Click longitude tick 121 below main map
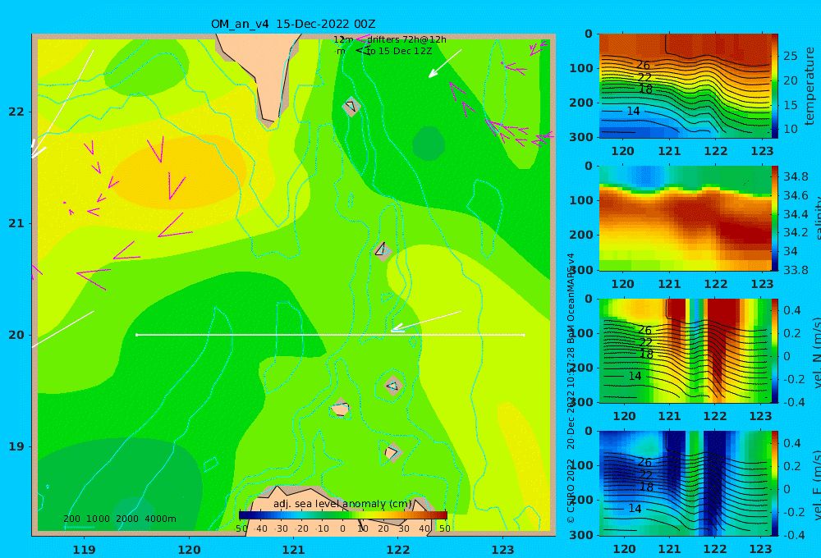Image resolution: width=821 pixels, height=558 pixels. [293, 550]
